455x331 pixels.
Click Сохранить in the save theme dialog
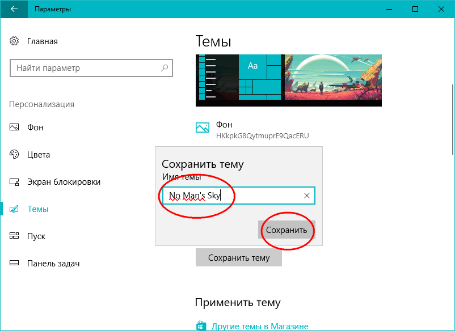(x=287, y=230)
